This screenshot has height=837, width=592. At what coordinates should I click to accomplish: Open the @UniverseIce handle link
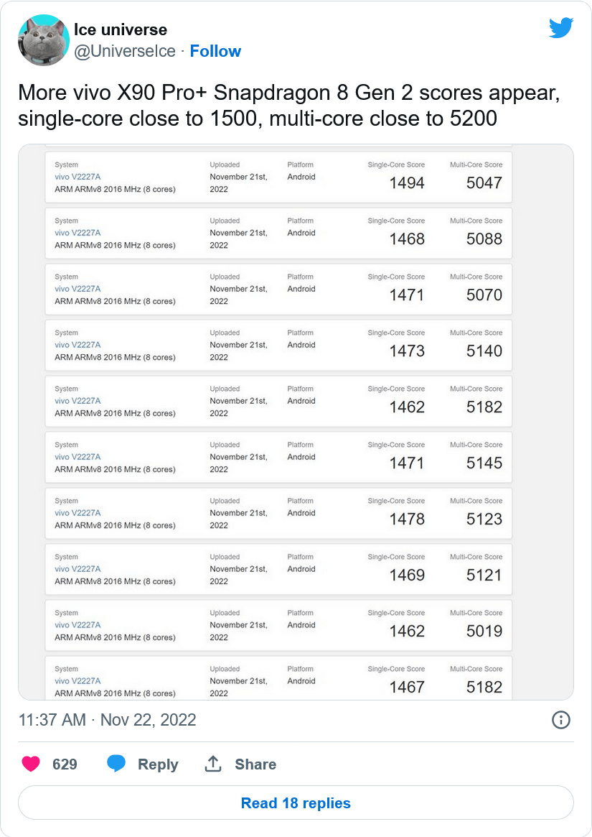click(x=125, y=51)
